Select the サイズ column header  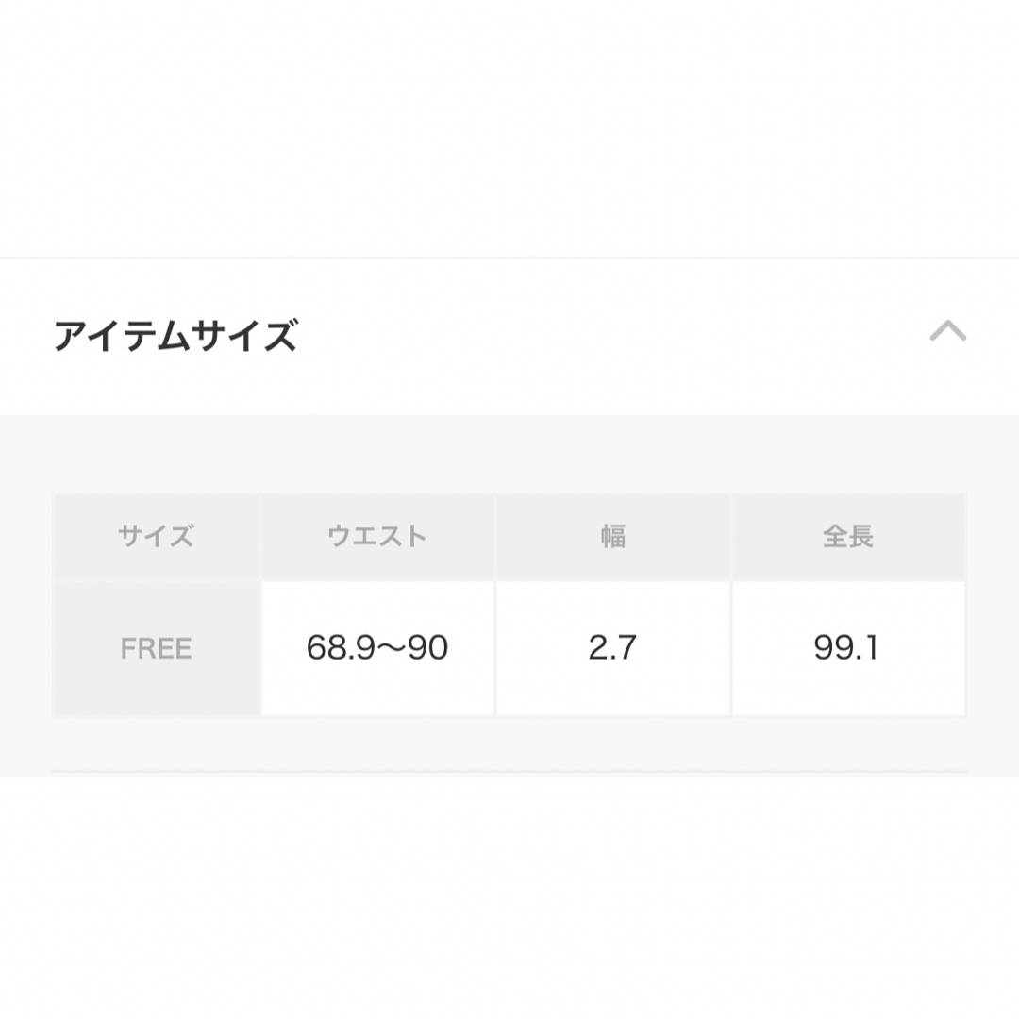[x=156, y=536]
